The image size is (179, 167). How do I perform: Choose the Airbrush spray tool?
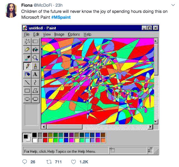[27, 74]
